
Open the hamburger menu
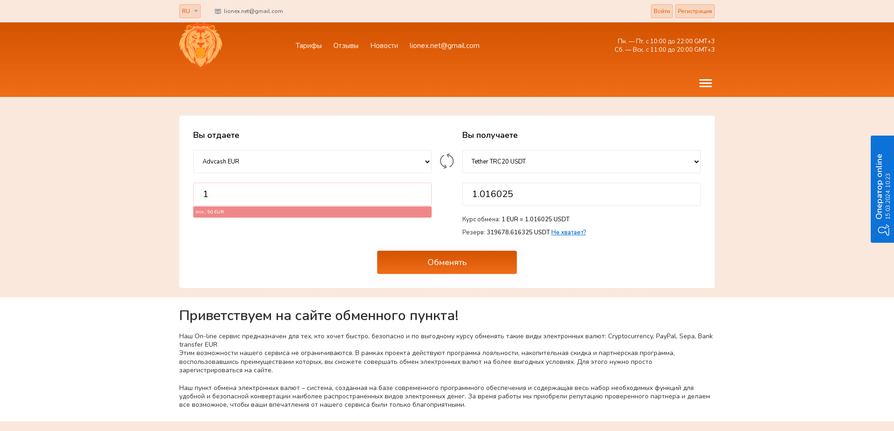[705, 83]
